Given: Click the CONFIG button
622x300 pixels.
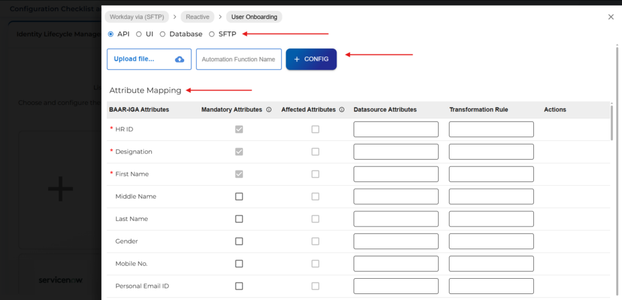Looking at the screenshot, I should 312,59.
